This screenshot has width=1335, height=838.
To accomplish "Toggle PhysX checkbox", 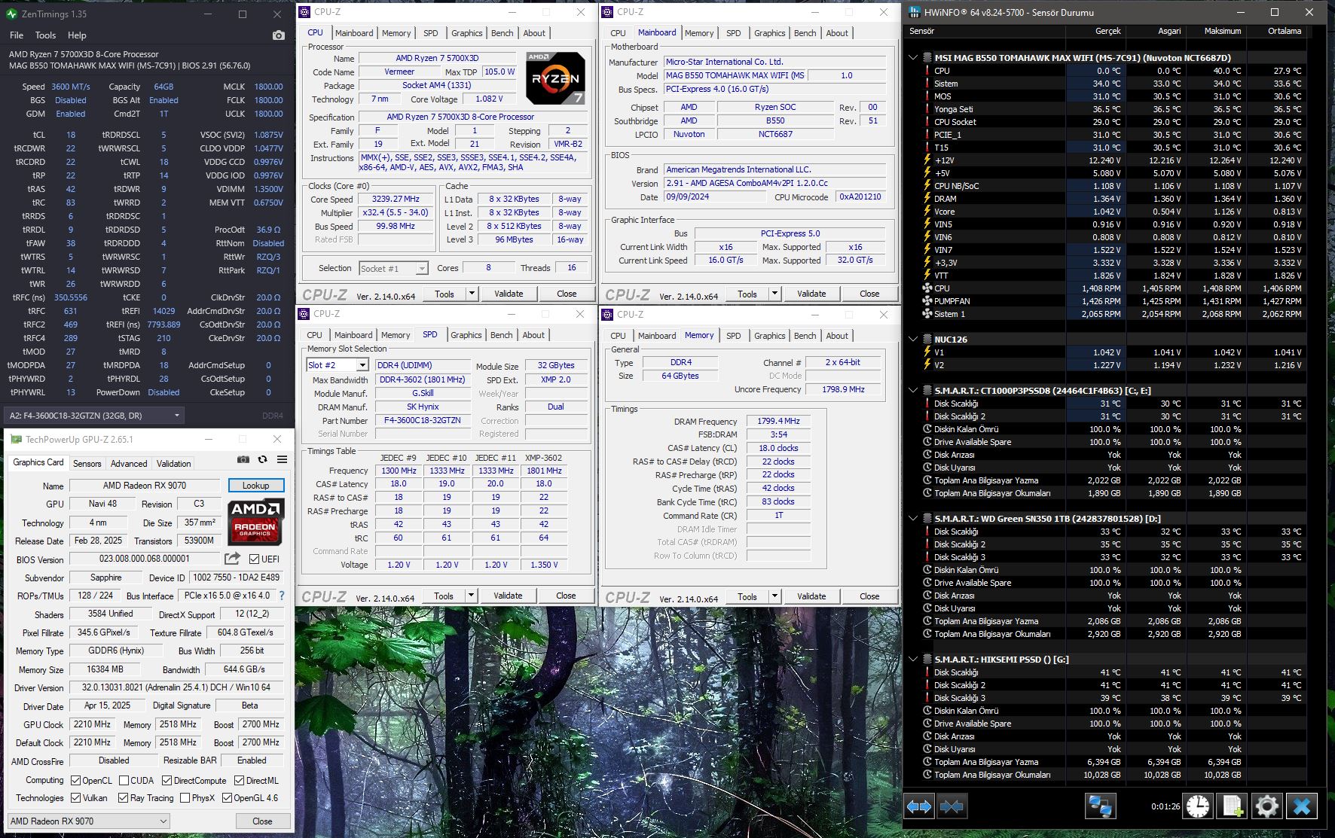I will (185, 797).
